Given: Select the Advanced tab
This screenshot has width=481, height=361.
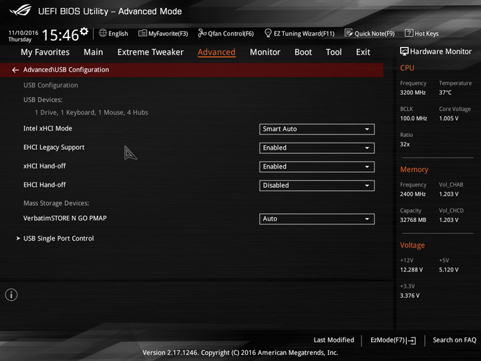Looking at the screenshot, I should [x=216, y=52].
